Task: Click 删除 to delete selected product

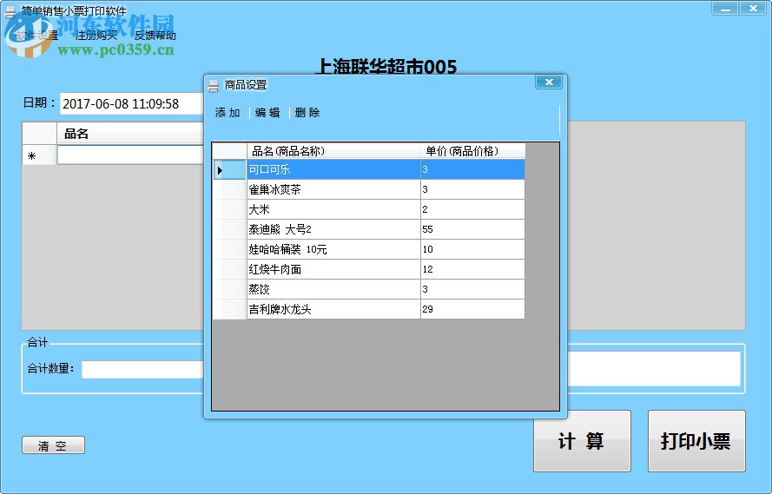Action: (307, 113)
